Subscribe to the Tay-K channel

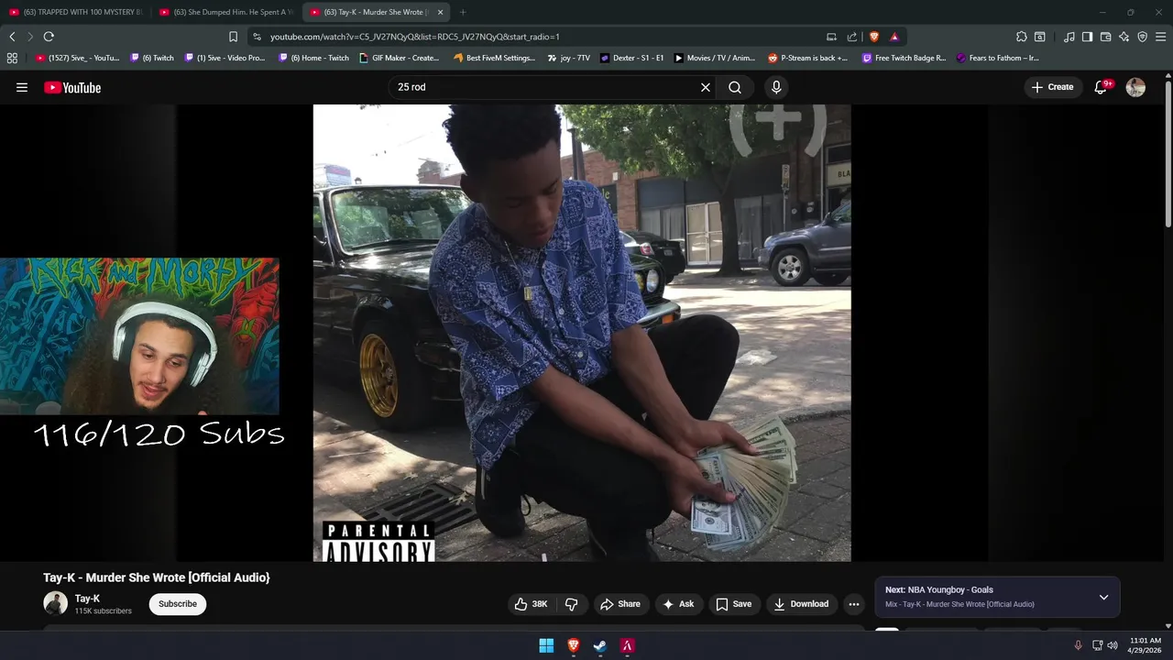point(178,604)
